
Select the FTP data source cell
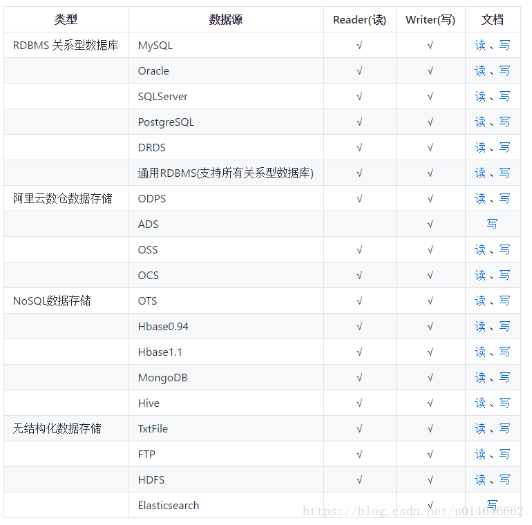click(x=226, y=454)
